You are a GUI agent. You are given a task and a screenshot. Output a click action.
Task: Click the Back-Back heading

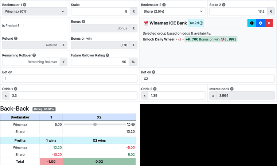coord(15,109)
